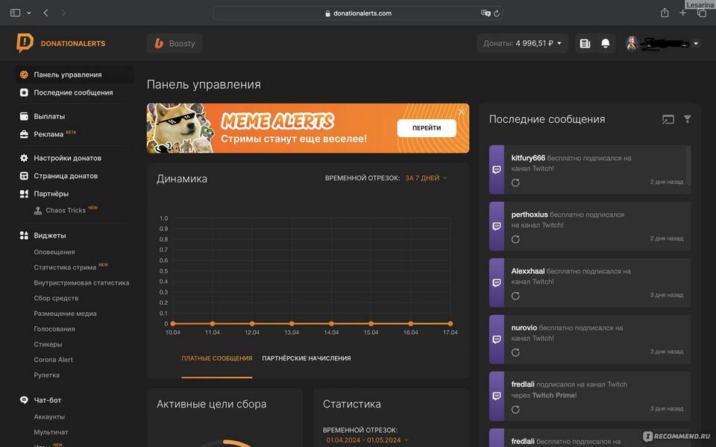Open the messages filter icon
This screenshot has height=447, width=716.
click(687, 119)
